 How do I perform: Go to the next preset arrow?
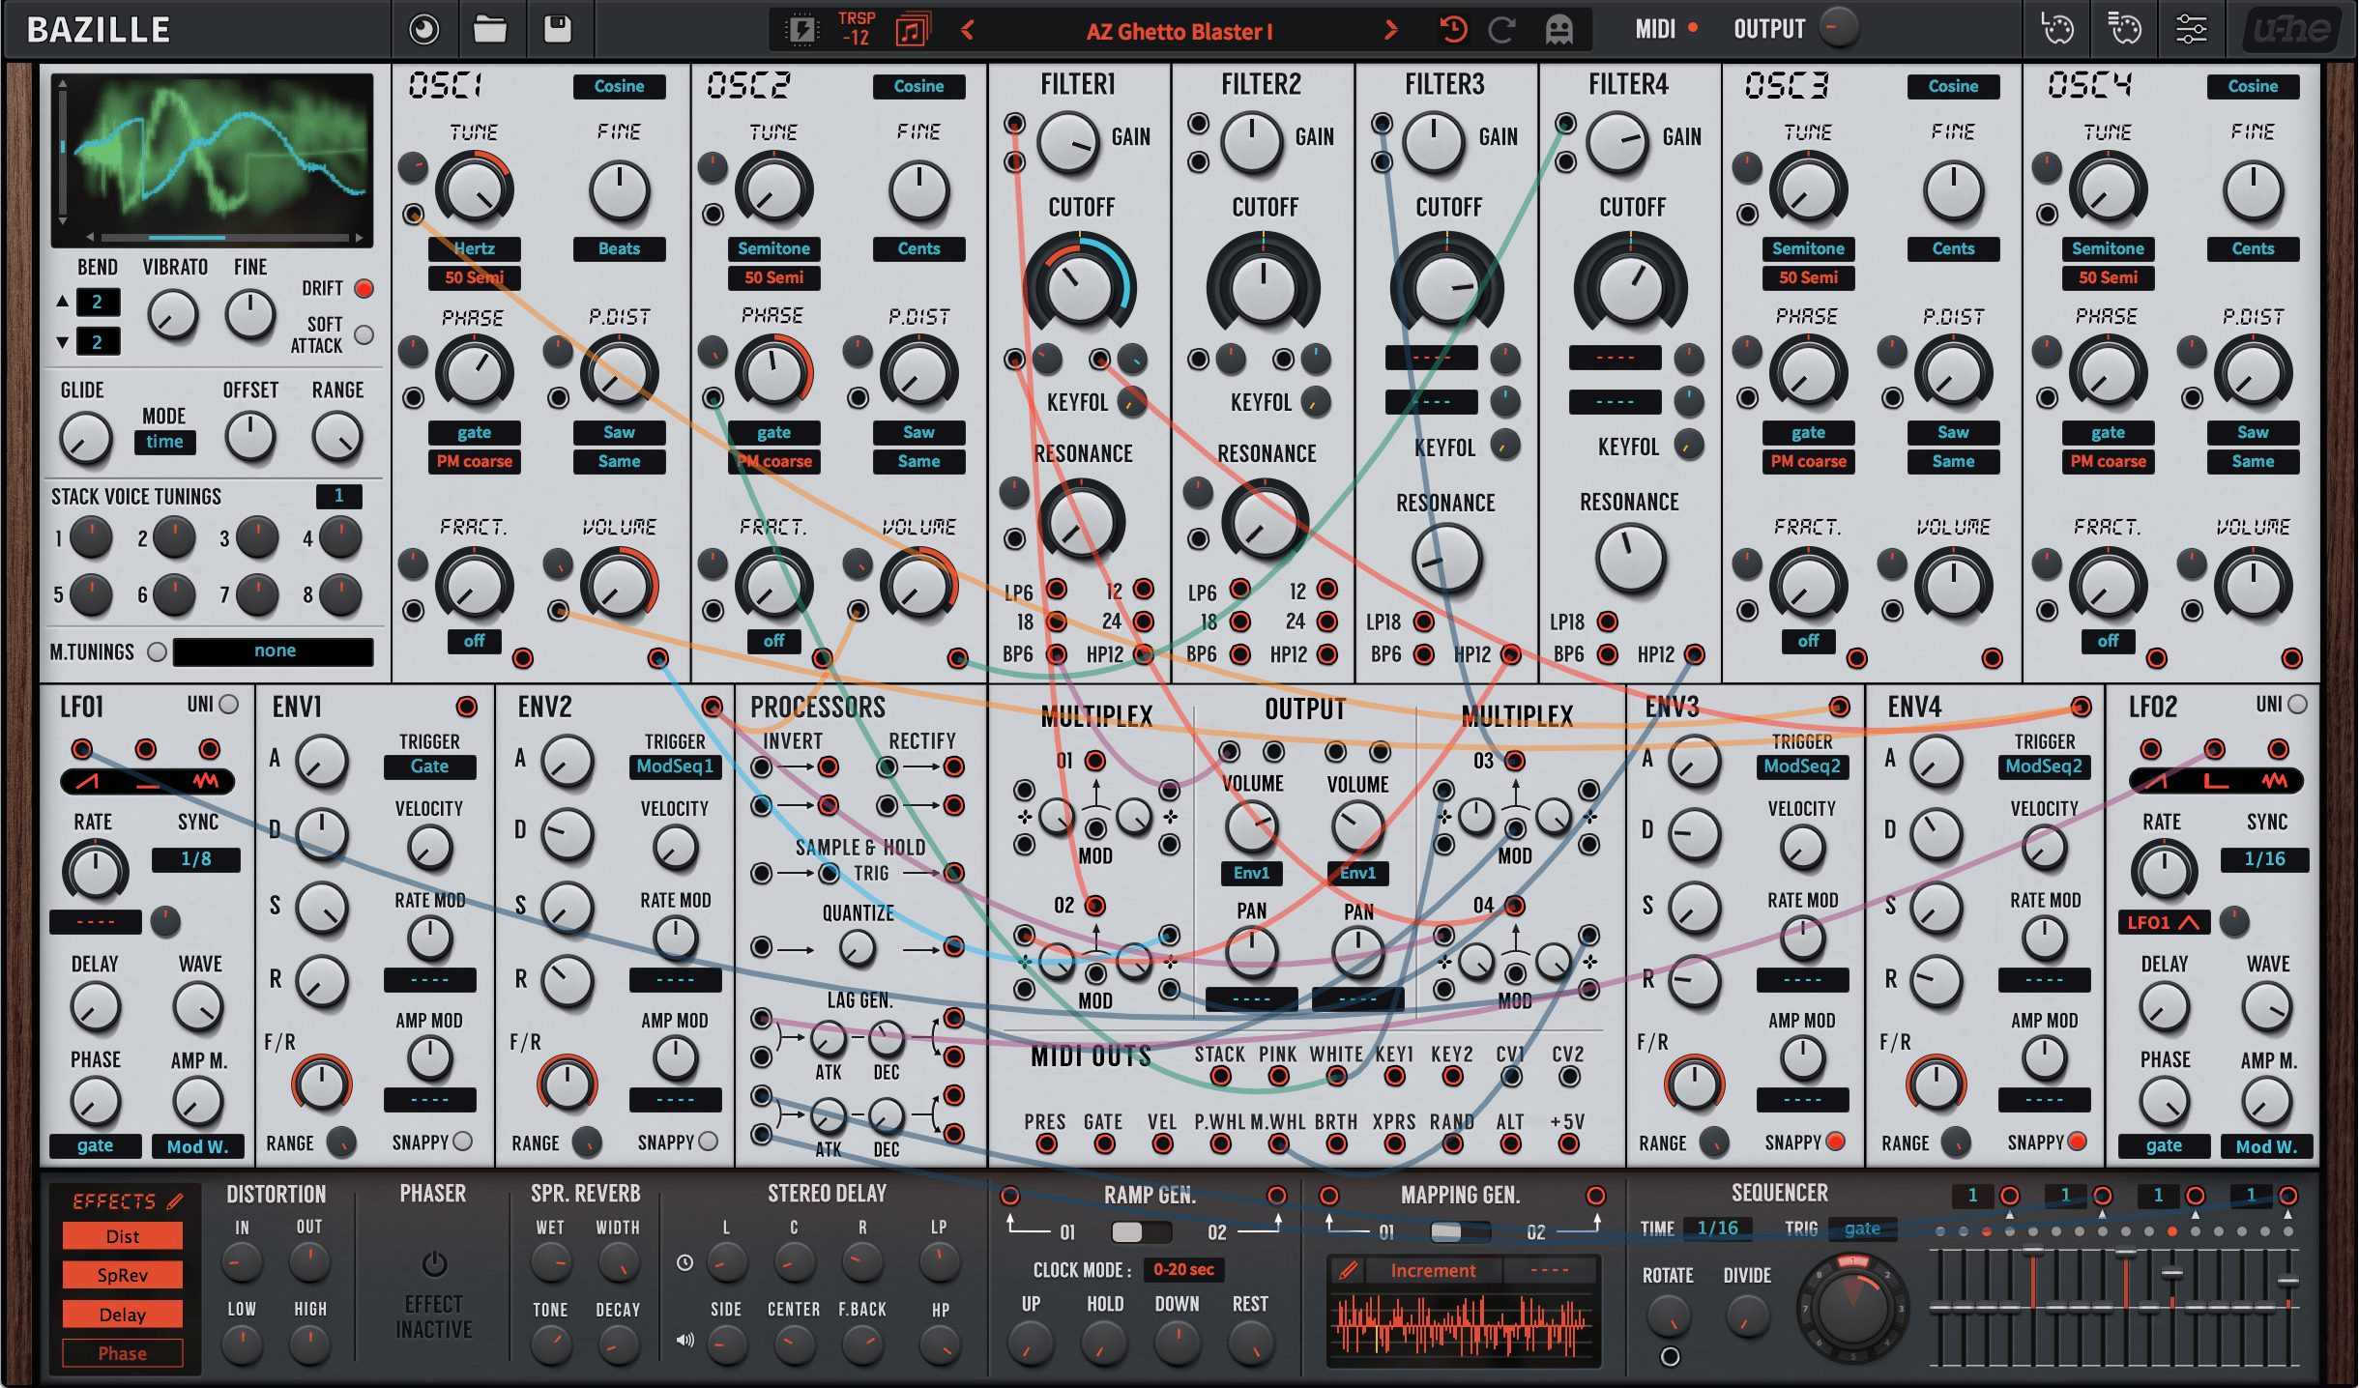[1391, 30]
